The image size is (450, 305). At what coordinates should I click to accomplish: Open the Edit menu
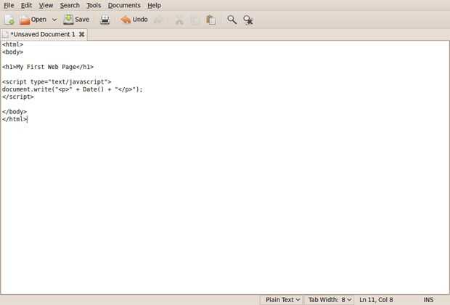pyautogui.click(x=26, y=5)
